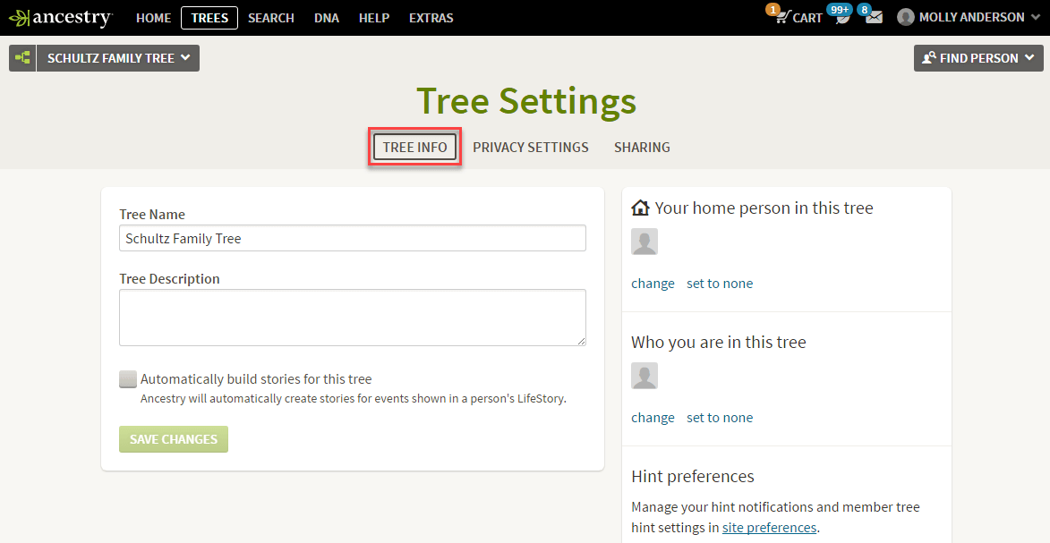Open the shopping cart
This screenshot has width=1050, height=543.
[798, 17]
